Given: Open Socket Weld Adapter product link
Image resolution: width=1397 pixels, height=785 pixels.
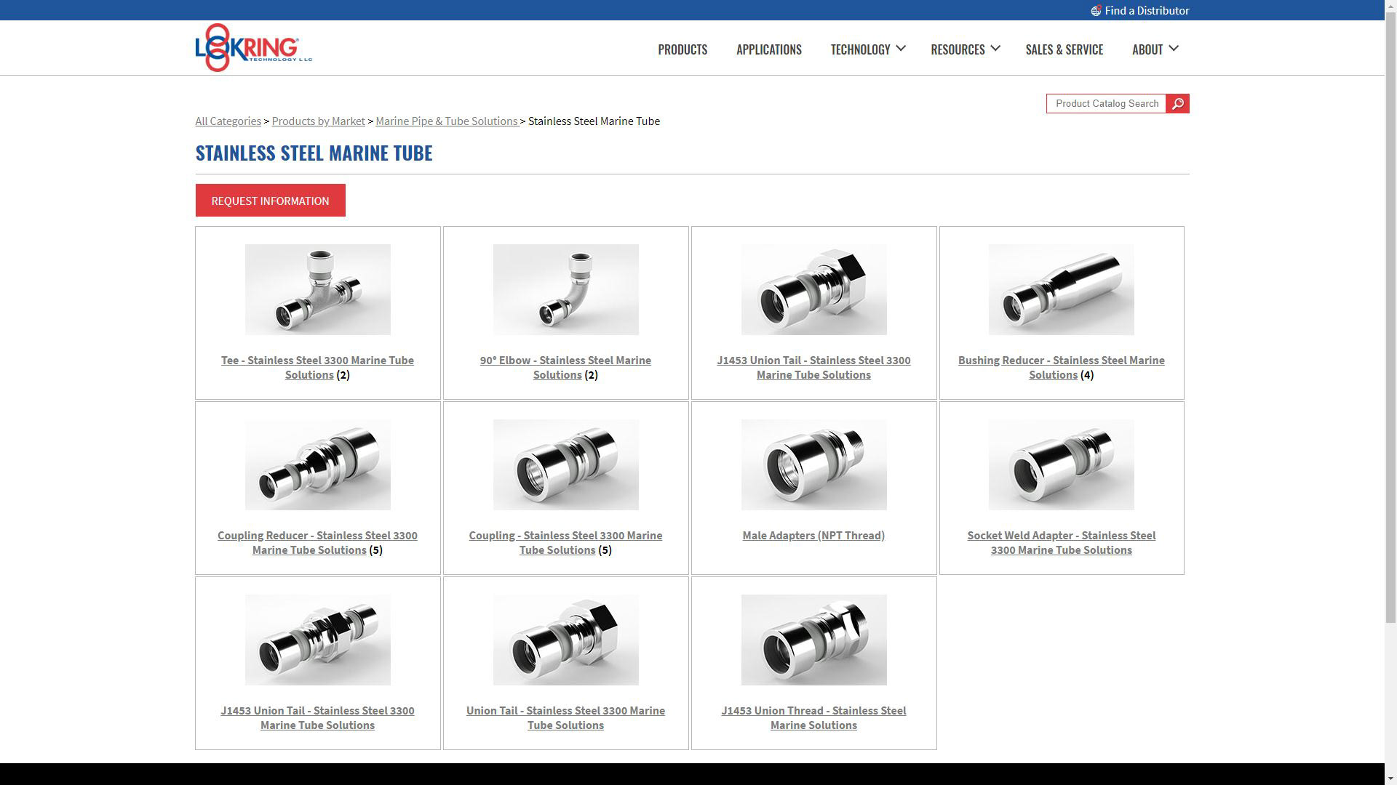Looking at the screenshot, I should pyautogui.click(x=1061, y=542).
